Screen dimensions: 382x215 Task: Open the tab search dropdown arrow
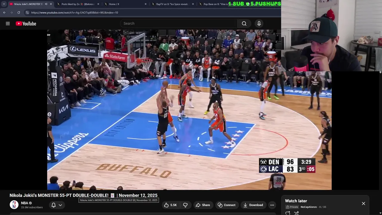(4, 4)
